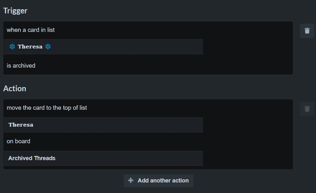
Task: Click the snowflake icon left of Theresa
Action: click(x=12, y=47)
